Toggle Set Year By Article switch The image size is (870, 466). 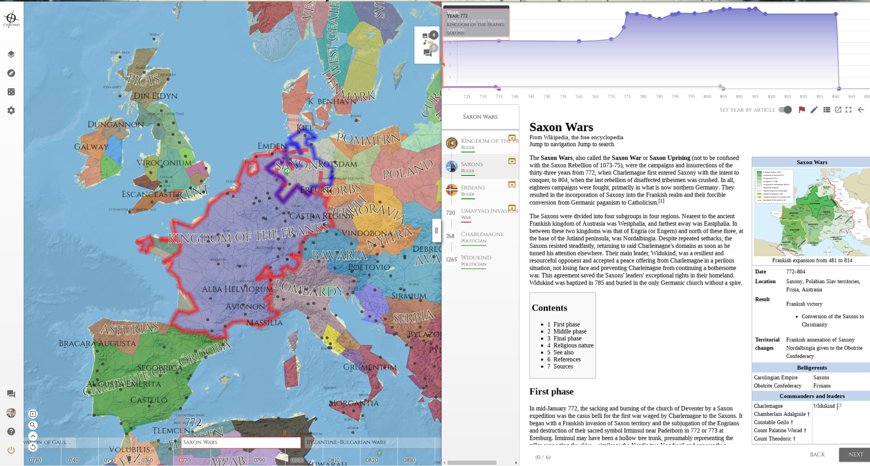785,110
